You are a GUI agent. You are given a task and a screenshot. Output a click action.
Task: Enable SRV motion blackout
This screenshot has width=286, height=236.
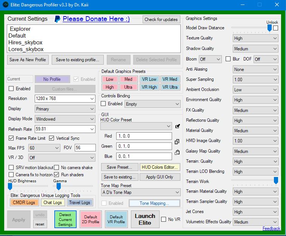click(x=11, y=167)
